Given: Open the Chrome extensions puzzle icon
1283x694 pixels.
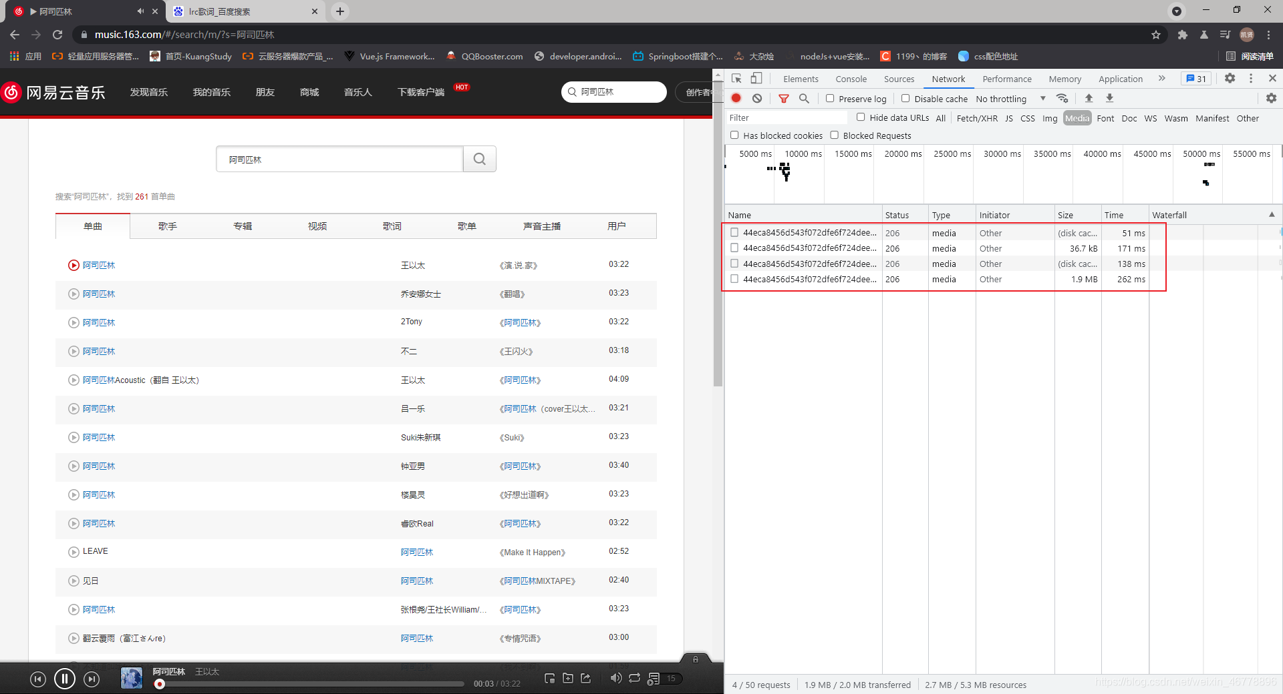Looking at the screenshot, I should (1182, 35).
